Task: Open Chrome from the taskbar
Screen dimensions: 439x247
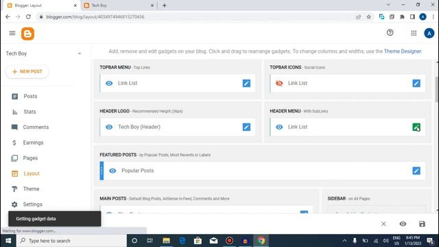Action: [261, 241]
